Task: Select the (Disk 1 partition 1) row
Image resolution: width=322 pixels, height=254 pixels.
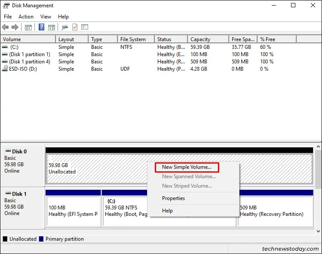Action: point(148,54)
